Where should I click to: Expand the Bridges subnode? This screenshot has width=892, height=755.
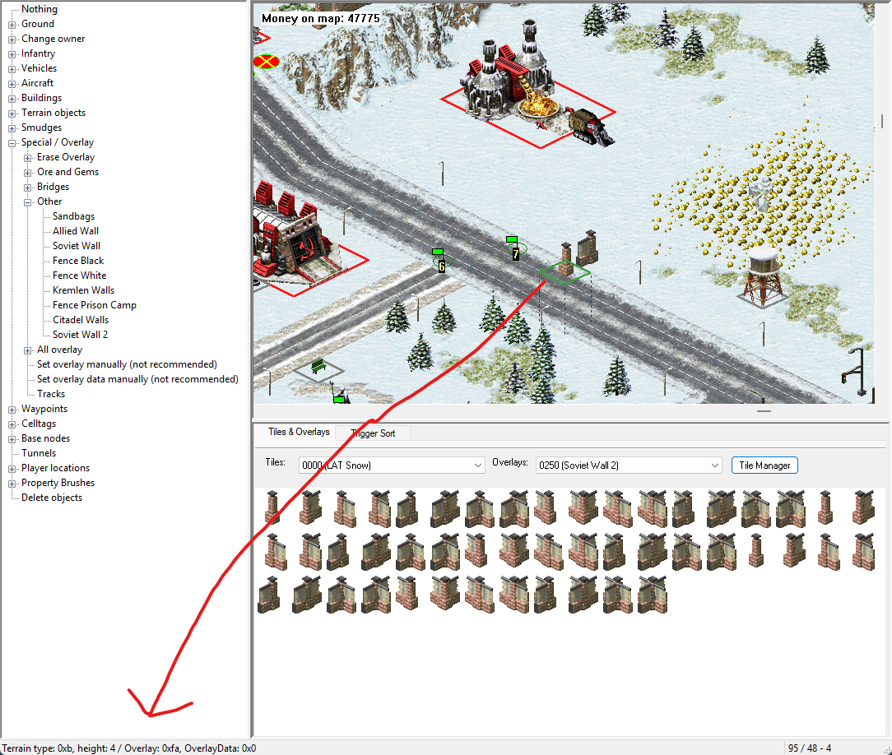(27, 188)
